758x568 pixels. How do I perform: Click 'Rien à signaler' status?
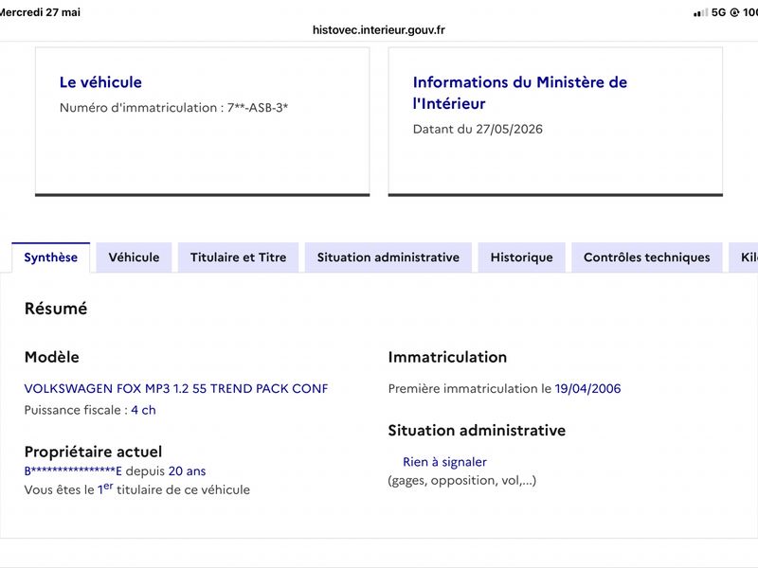click(444, 462)
